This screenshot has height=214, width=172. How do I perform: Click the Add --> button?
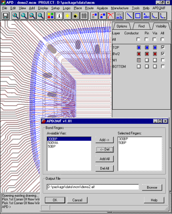pyautogui.click(x=104, y=140)
